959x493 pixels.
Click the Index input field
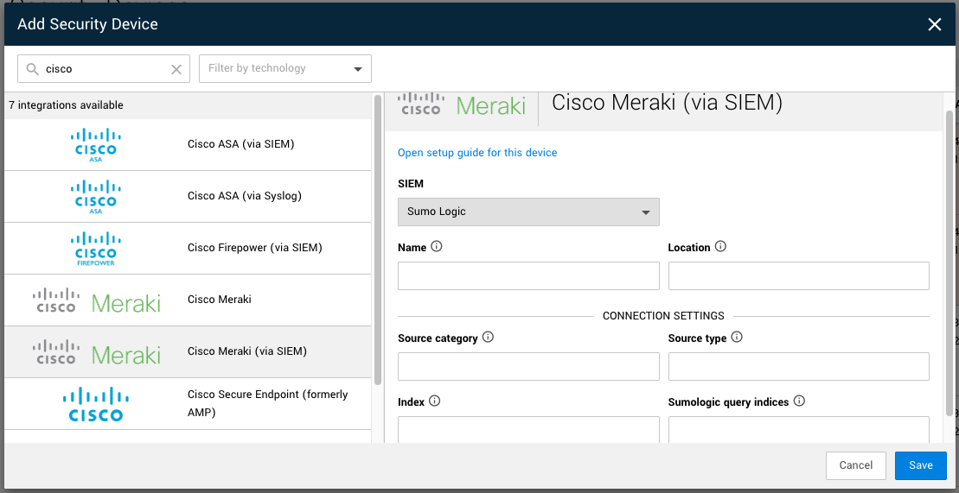[528, 429]
